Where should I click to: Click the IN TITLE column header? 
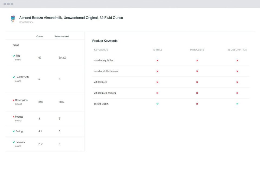157,50
